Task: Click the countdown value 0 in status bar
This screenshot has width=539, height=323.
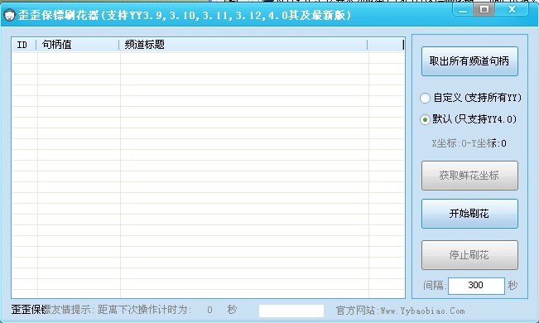Action: 209,310
